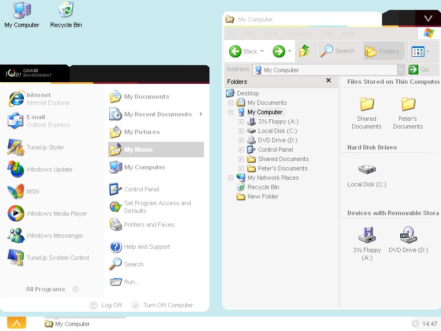This screenshot has width=441, height=331.
Task: Open the Help menu
Action: click(x=349, y=33)
